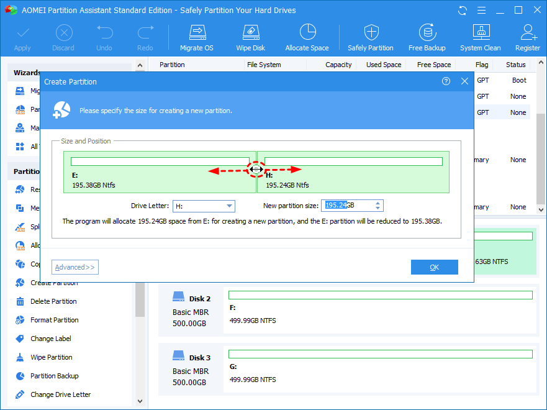Image resolution: width=547 pixels, height=410 pixels.
Task: Open the Migrate OS tool
Action: [x=197, y=38]
